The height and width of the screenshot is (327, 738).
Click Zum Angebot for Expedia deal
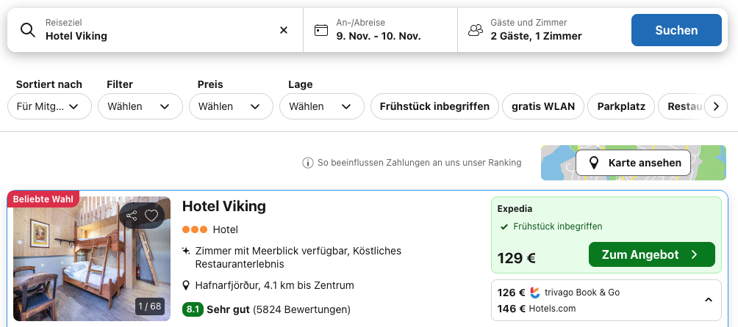pyautogui.click(x=651, y=254)
